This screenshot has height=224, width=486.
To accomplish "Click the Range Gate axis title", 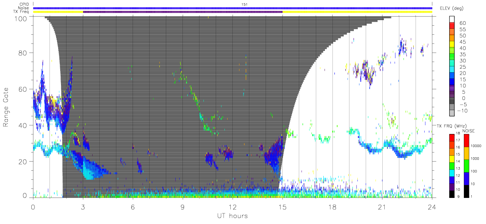I will (6, 107).
